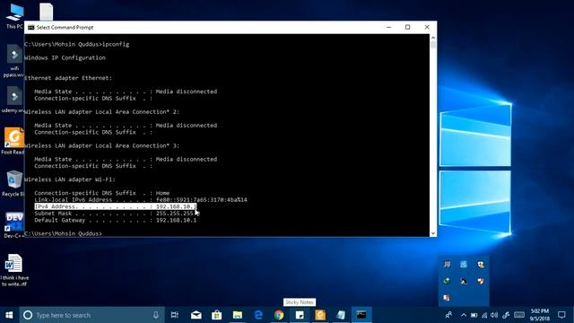The image size is (574, 323).
Task: Open People icon in system tray
Action: pyautogui.click(x=448, y=315)
